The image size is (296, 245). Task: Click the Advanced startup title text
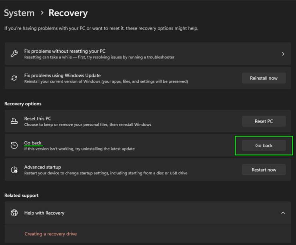42,167
